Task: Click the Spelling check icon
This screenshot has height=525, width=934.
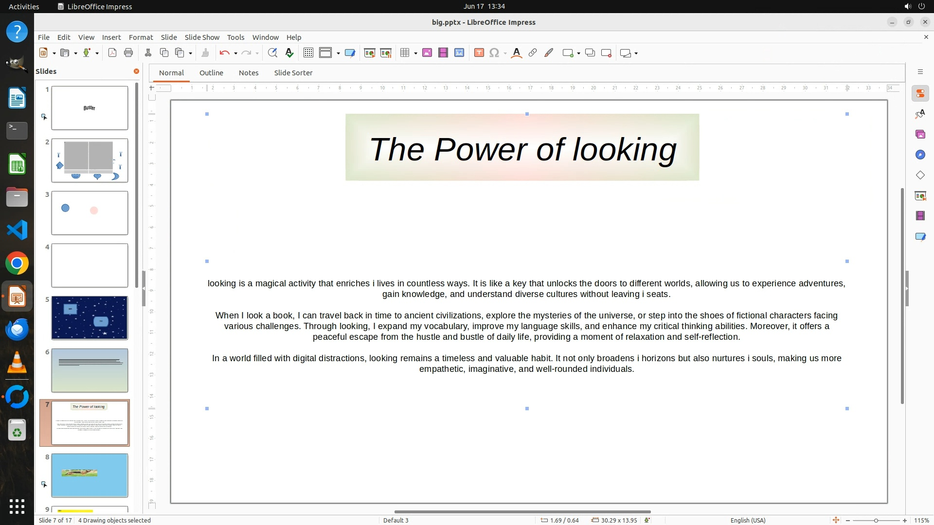Action: 289,53
